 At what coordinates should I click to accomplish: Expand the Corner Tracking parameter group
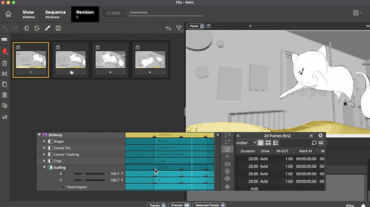44,154
